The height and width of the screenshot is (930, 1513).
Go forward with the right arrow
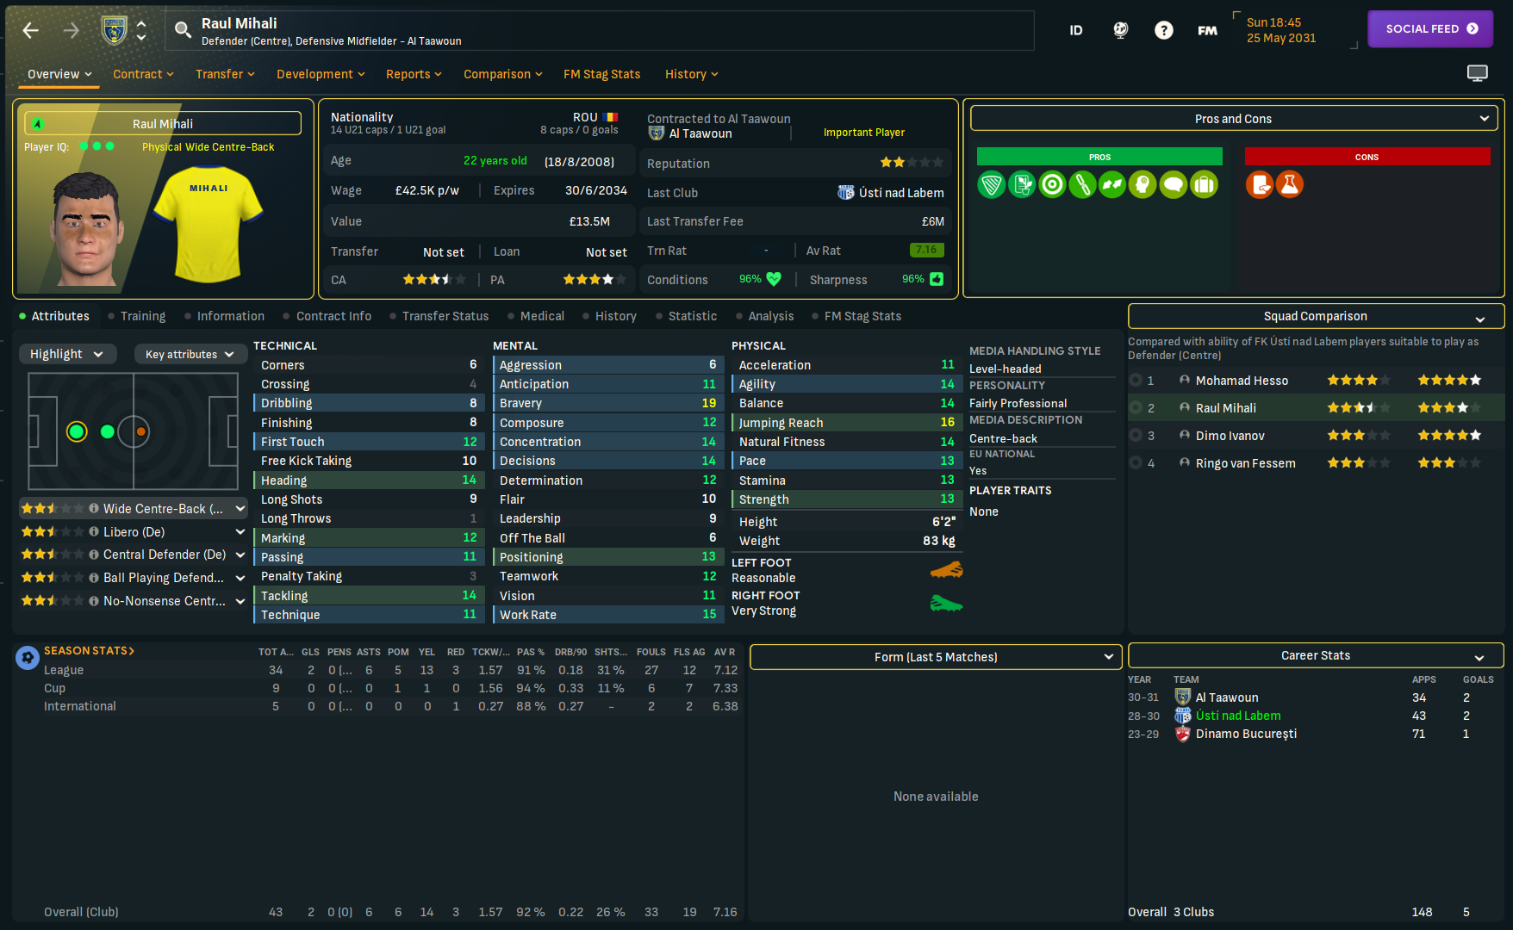pyautogui.click(x=72, y=31)
